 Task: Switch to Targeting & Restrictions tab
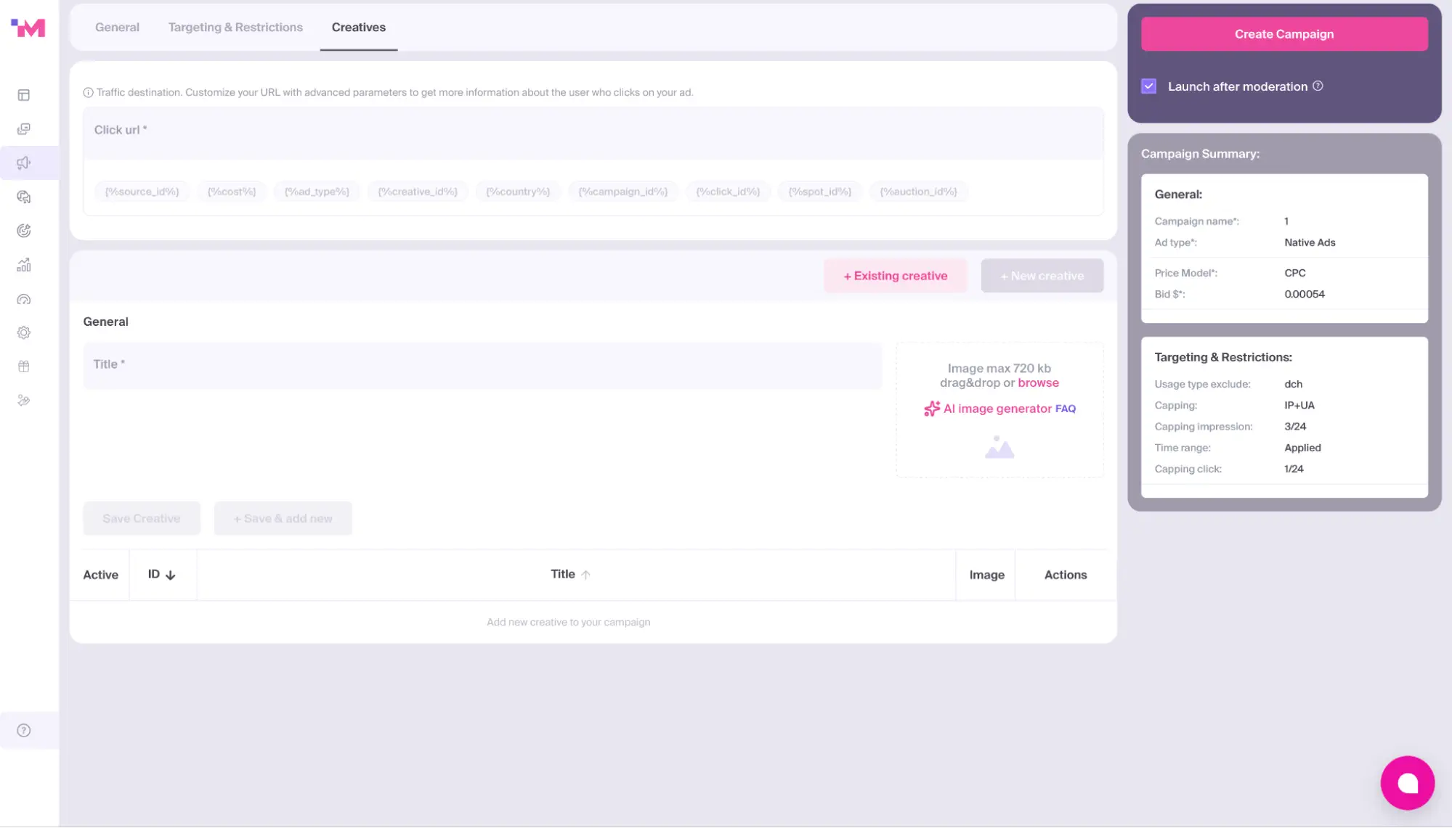pos(235,27)
